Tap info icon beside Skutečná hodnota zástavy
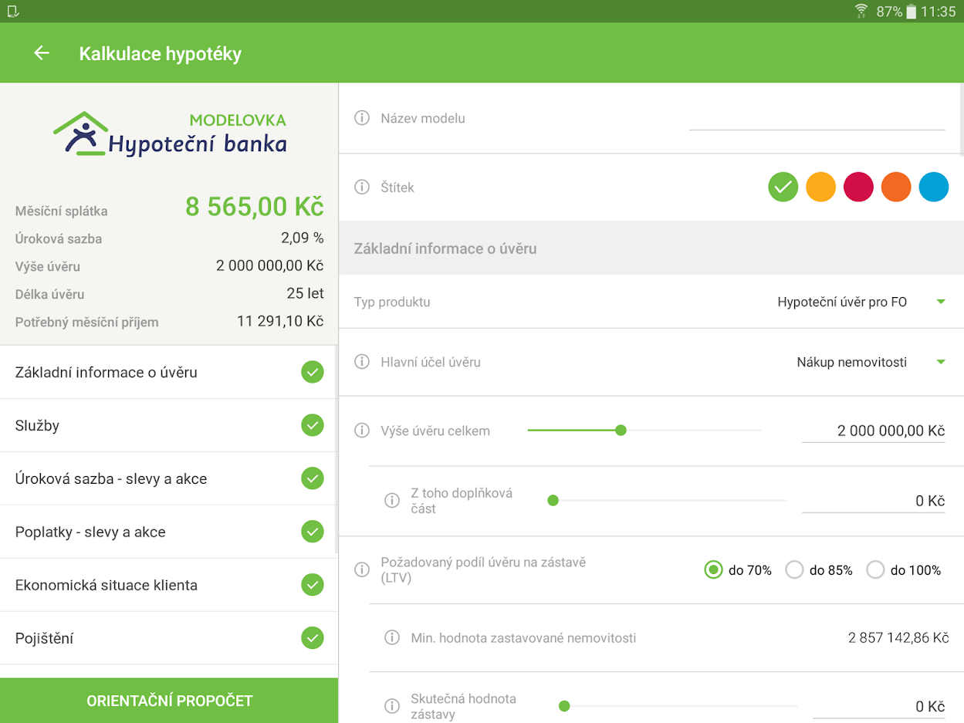 [392, 706]
